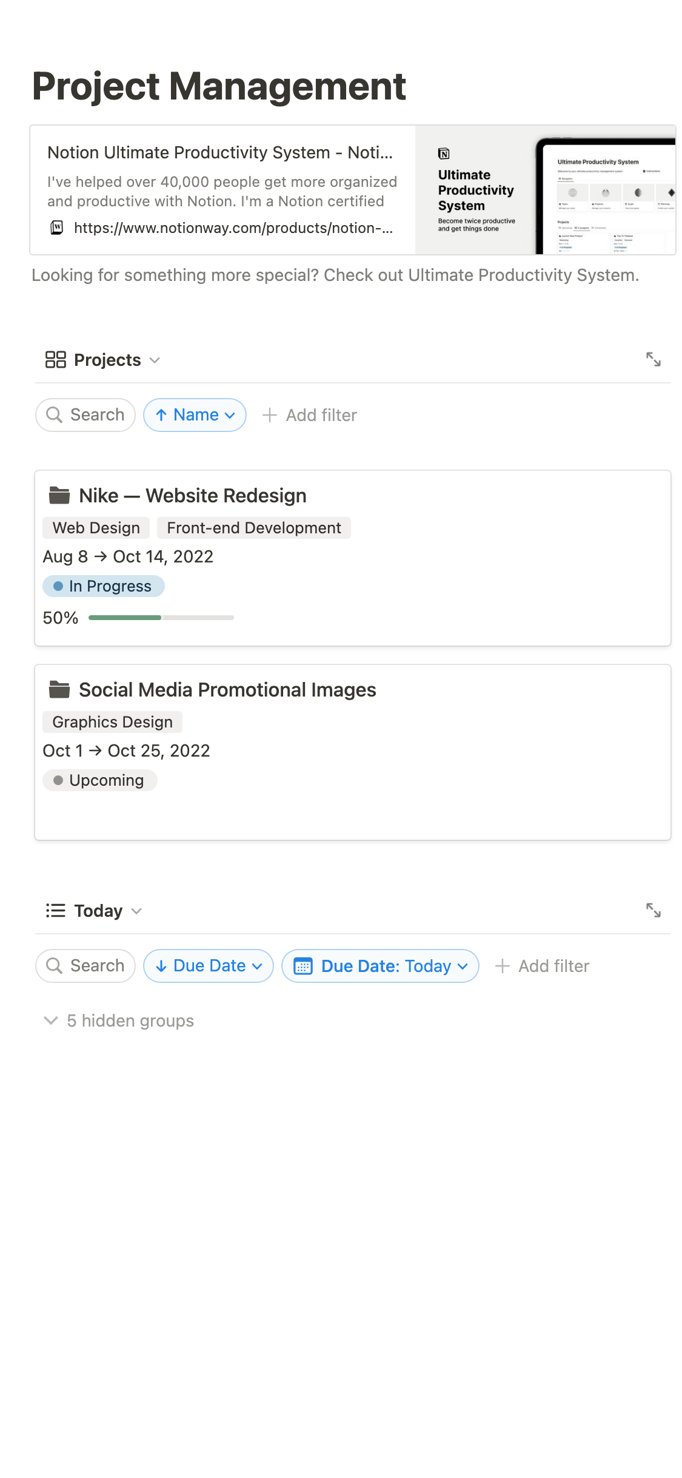Click the In Progress status tag
Image resolution: width=682 pixels, height=1478 pixels.
click(x=104, y=586)
